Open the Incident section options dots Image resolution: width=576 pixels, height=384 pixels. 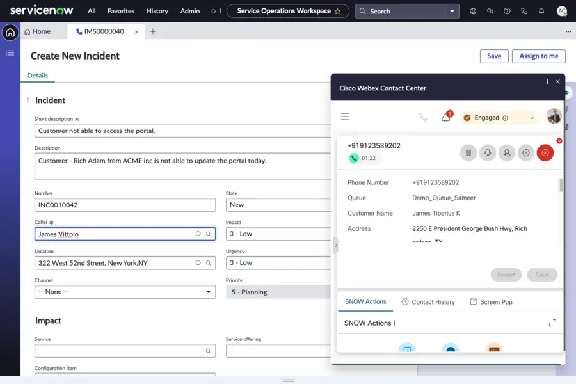(x=28, y=100)
